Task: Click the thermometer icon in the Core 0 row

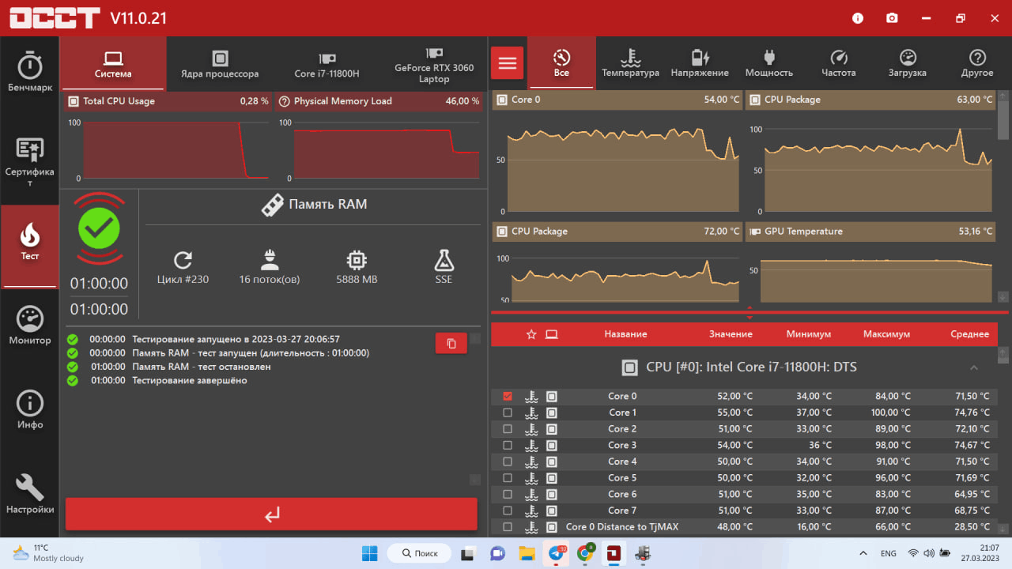Action: (531, 396)
